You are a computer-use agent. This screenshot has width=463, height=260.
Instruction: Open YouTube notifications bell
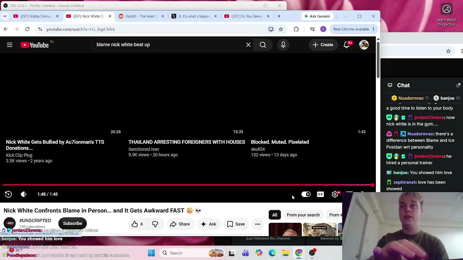[347, 45]
